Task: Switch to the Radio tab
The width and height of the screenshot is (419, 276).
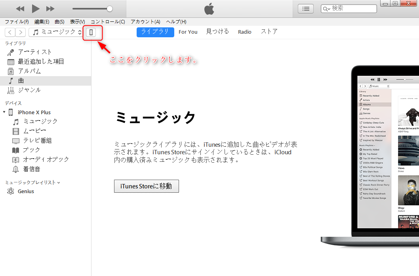Action: tap(244, 32)
